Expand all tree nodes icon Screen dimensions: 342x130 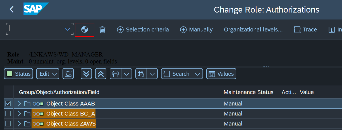pos(86,74)
